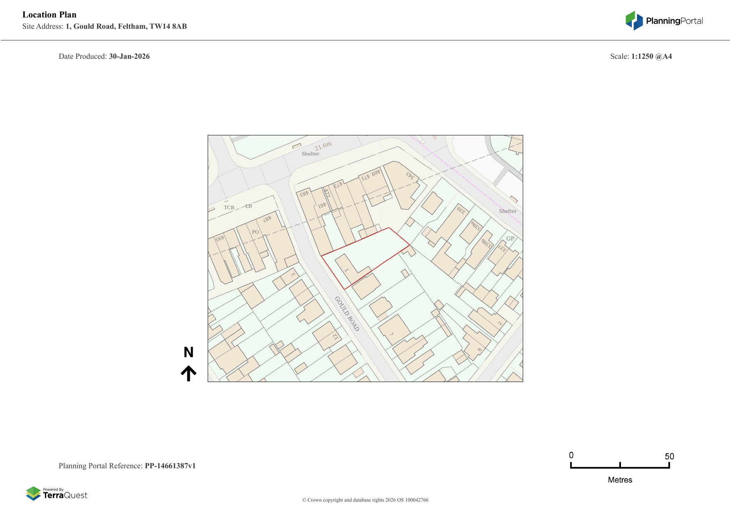Viewport: 730px width, 517px height.
Task: Select building 487 near the PO
Action: click(x=267, y=218)
